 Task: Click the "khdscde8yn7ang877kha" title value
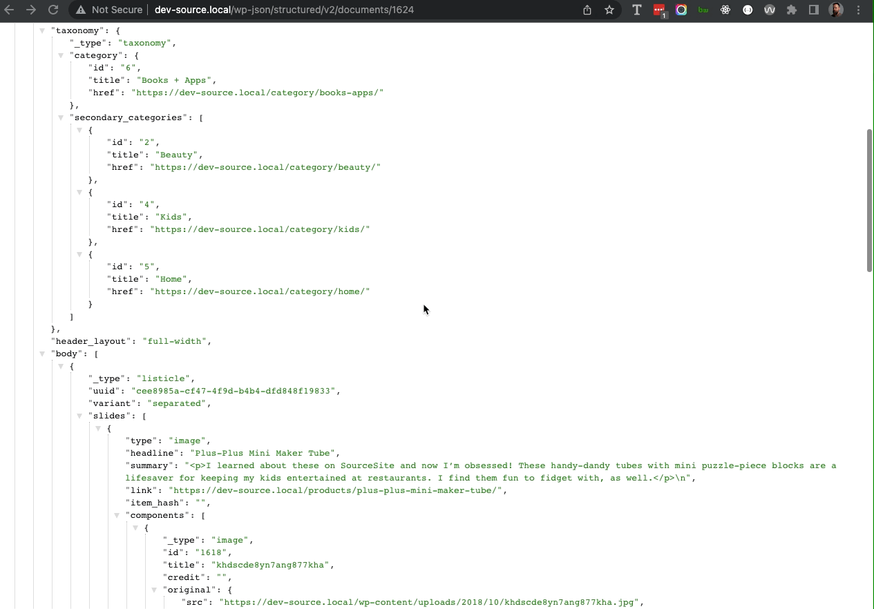(271, 565)
